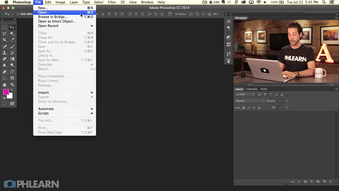Toggle lock all icon in Layers panel

(259, 108)
